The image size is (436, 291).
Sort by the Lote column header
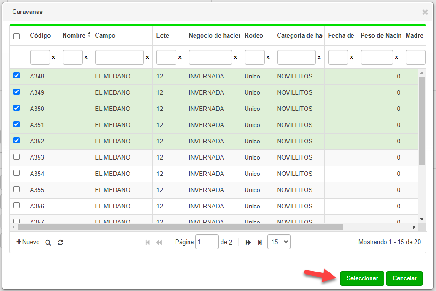169,36
